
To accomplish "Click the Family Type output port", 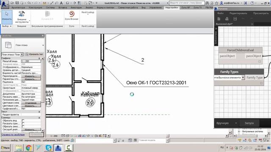I will pyautogui.click(x=254, y=78).
